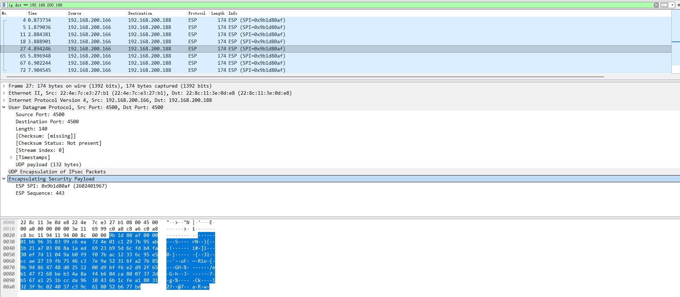The image size is (680, 297).
Task: Click the Source cell of packet 4
Action: [x=89, y=20]
